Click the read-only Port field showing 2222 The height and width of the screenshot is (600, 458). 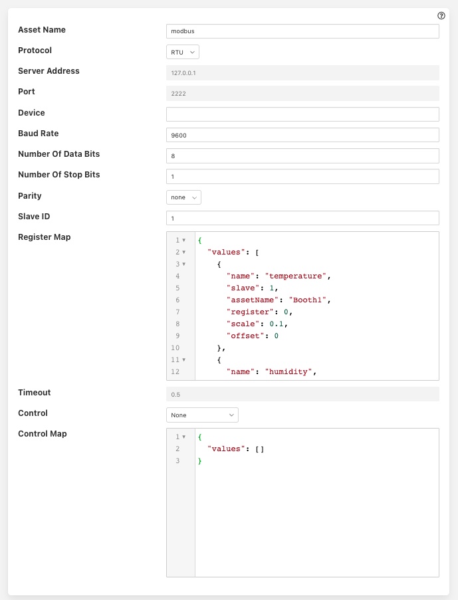click(x=302, y=93)
